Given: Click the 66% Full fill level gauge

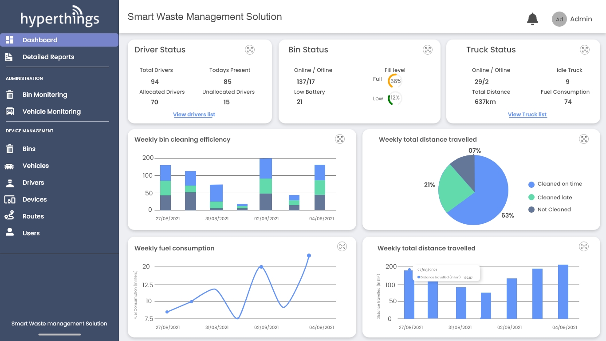Looking at the screenshot, I should coord(394,81).
